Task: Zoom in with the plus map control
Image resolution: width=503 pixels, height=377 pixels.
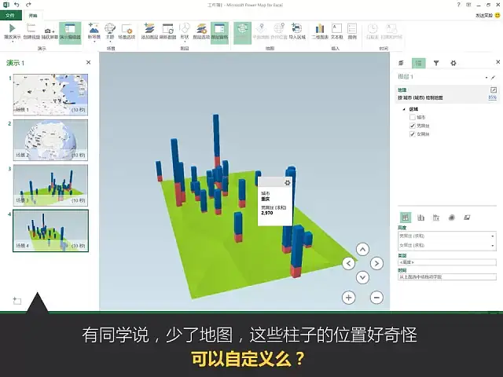Action: (348, 298)
